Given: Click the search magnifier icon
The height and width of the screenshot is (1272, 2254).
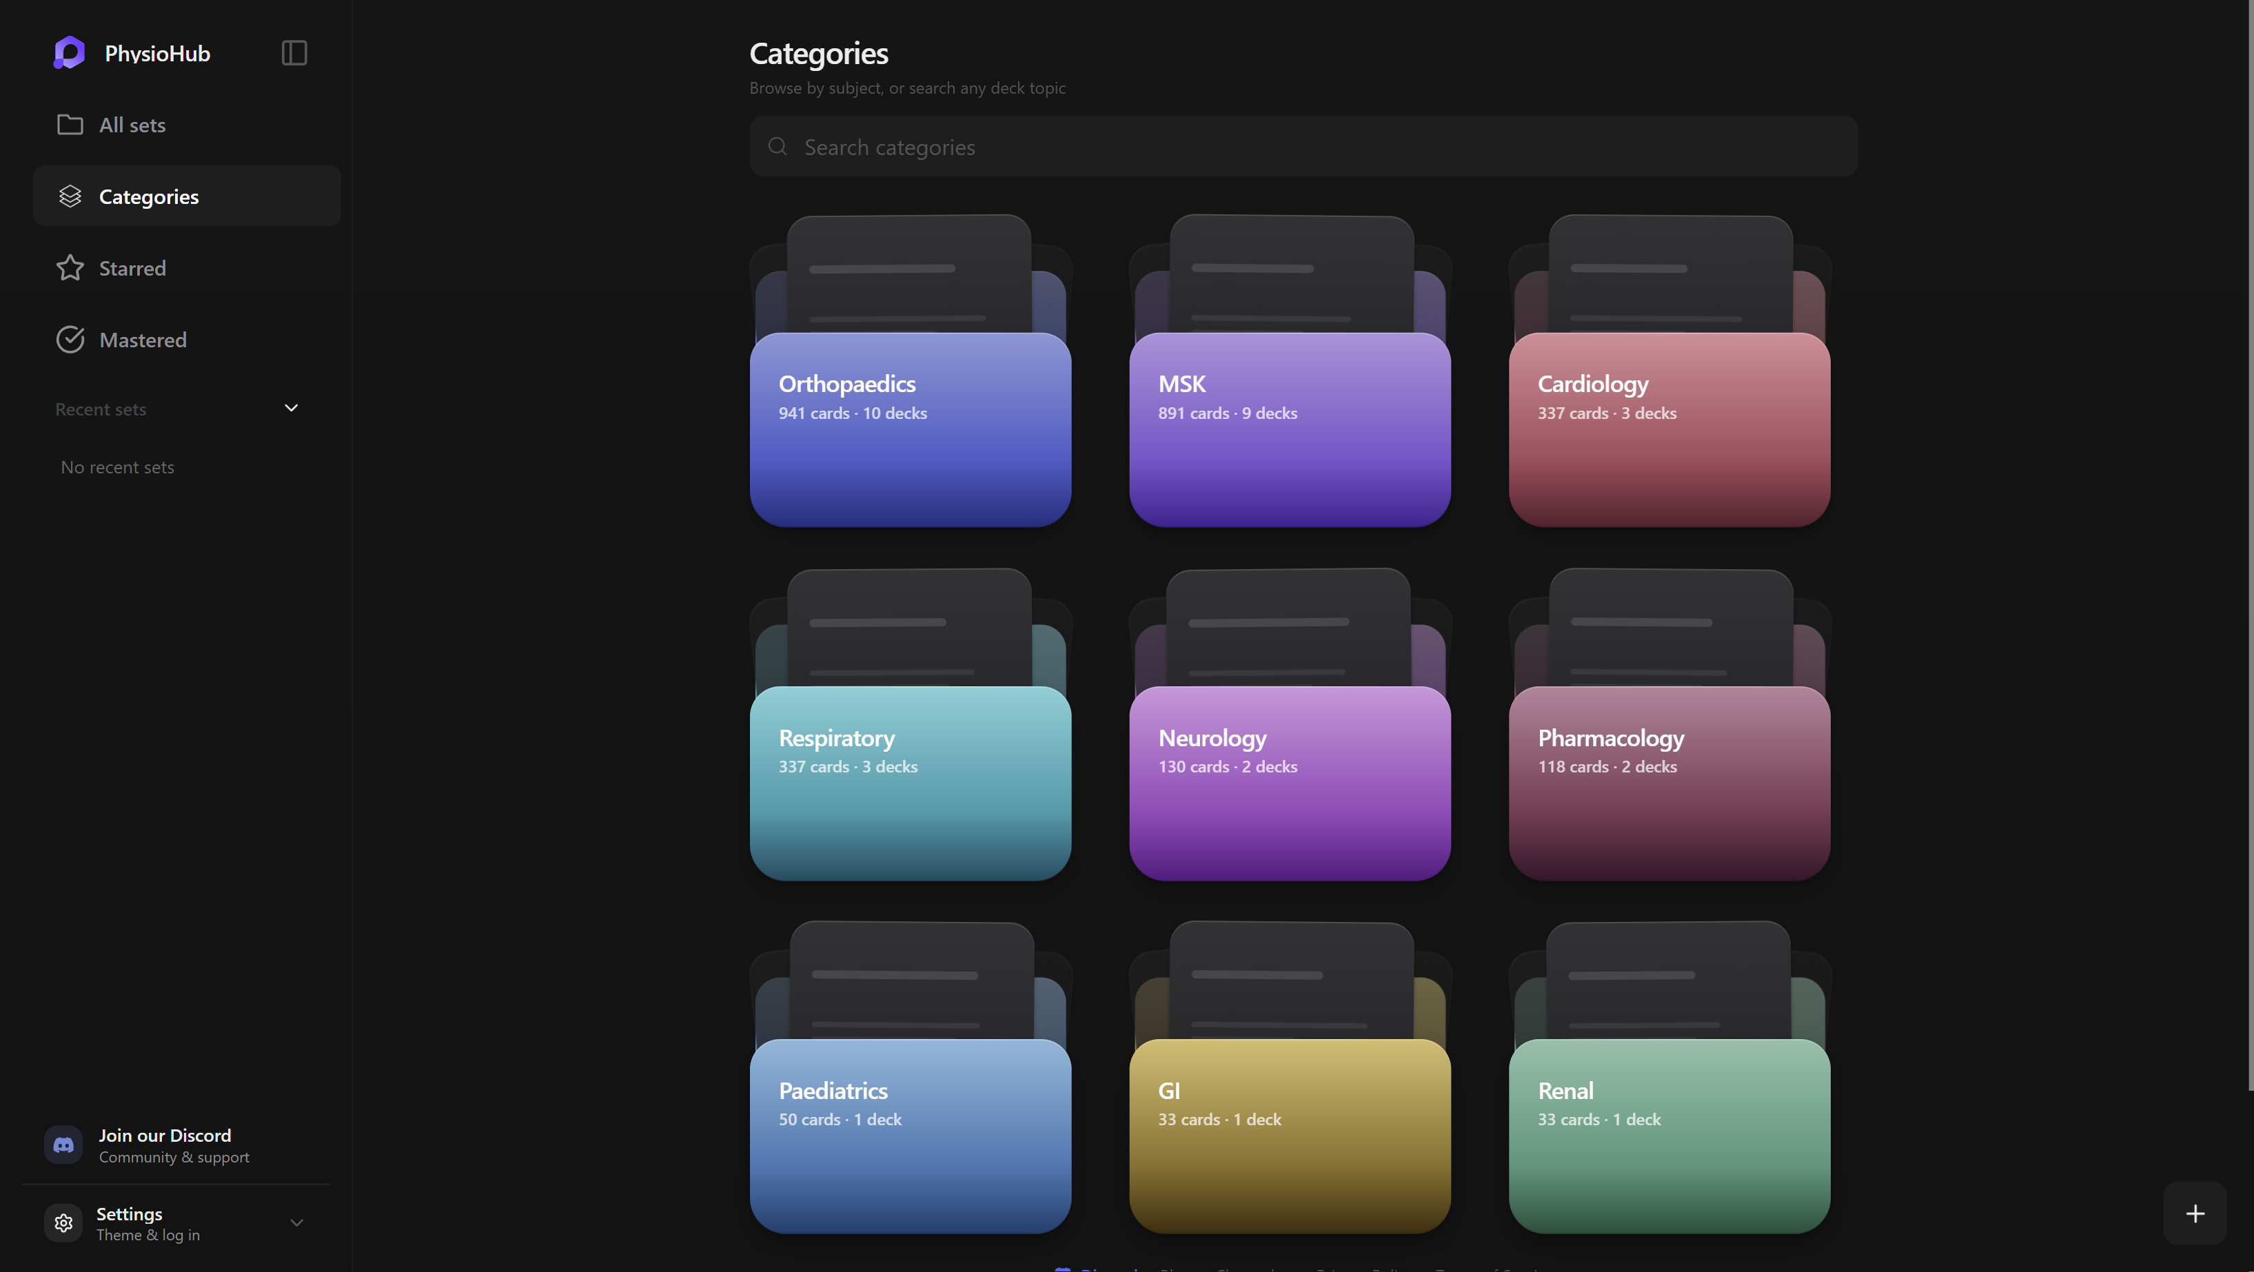Looking at the screenshot, I should (x=777, y=146).
